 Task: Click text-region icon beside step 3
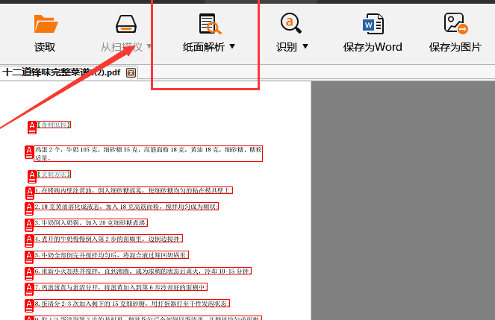[x=29, y=225]
